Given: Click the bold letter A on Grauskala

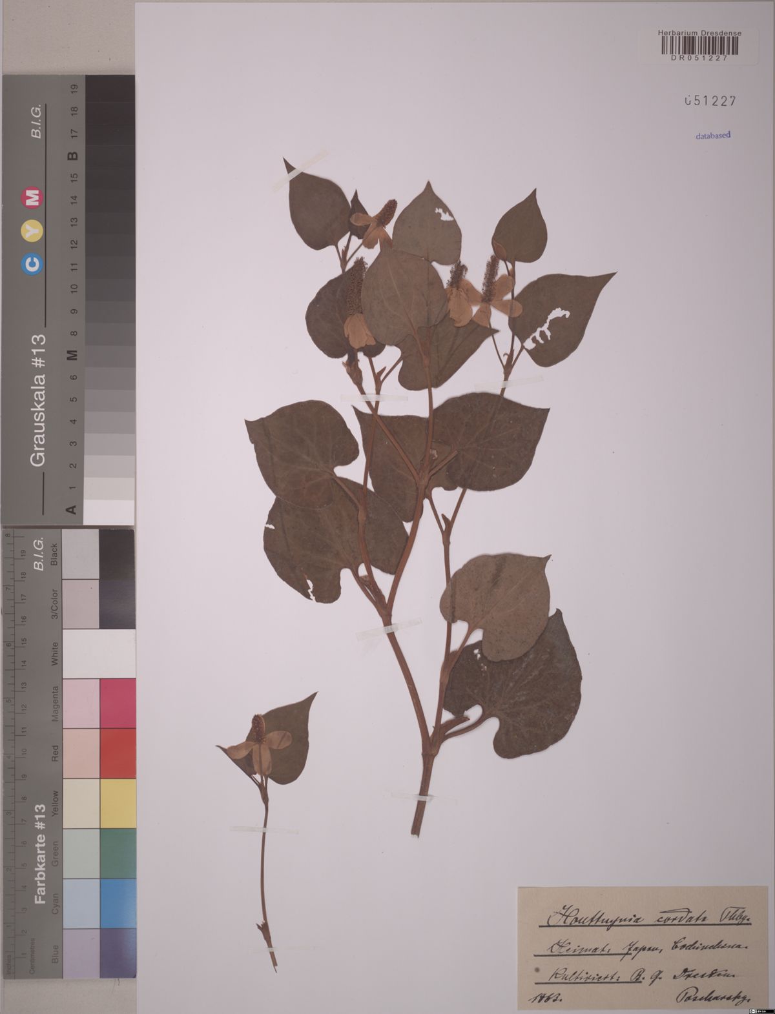Looking at the screenshot, I should point(72,509).
